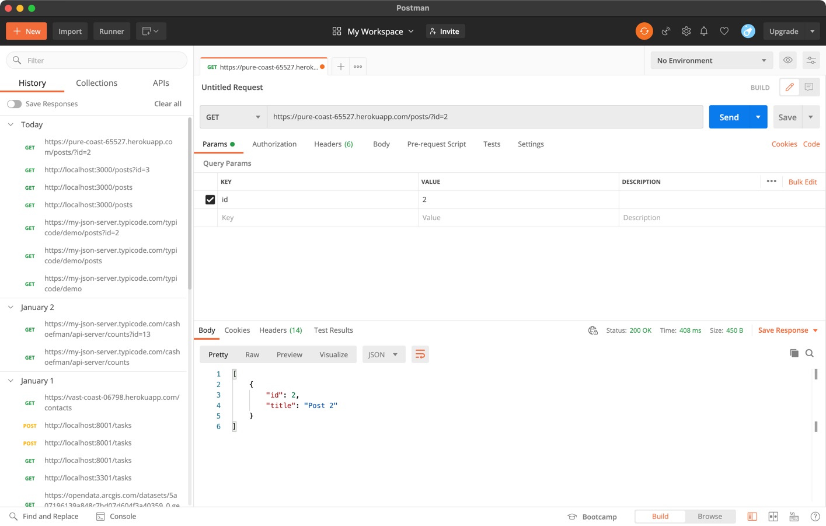
Task: Open the keyboard shortcuts icon
Action: tap(794, 517)
